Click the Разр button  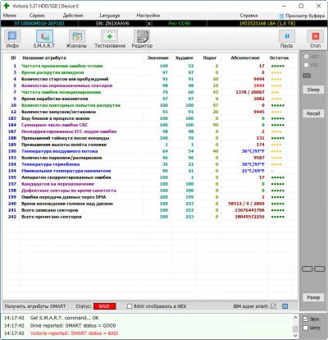tap(313, 297)
